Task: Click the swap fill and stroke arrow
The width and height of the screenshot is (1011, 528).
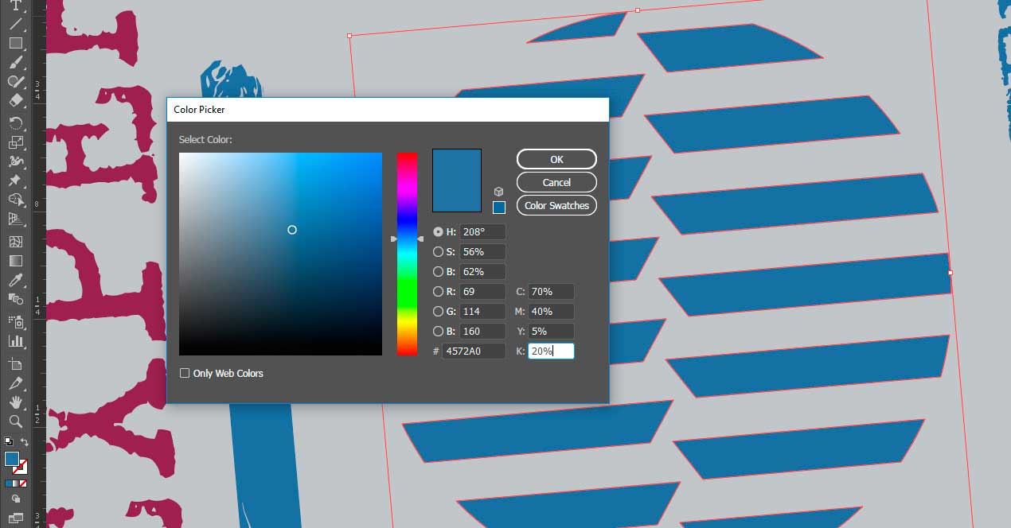Action: [x=25, y=442]
